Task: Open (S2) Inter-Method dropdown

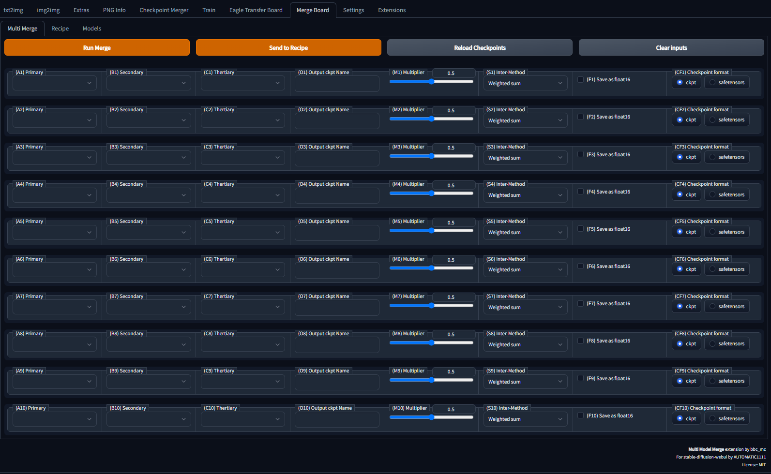Action: pos(525,120)
